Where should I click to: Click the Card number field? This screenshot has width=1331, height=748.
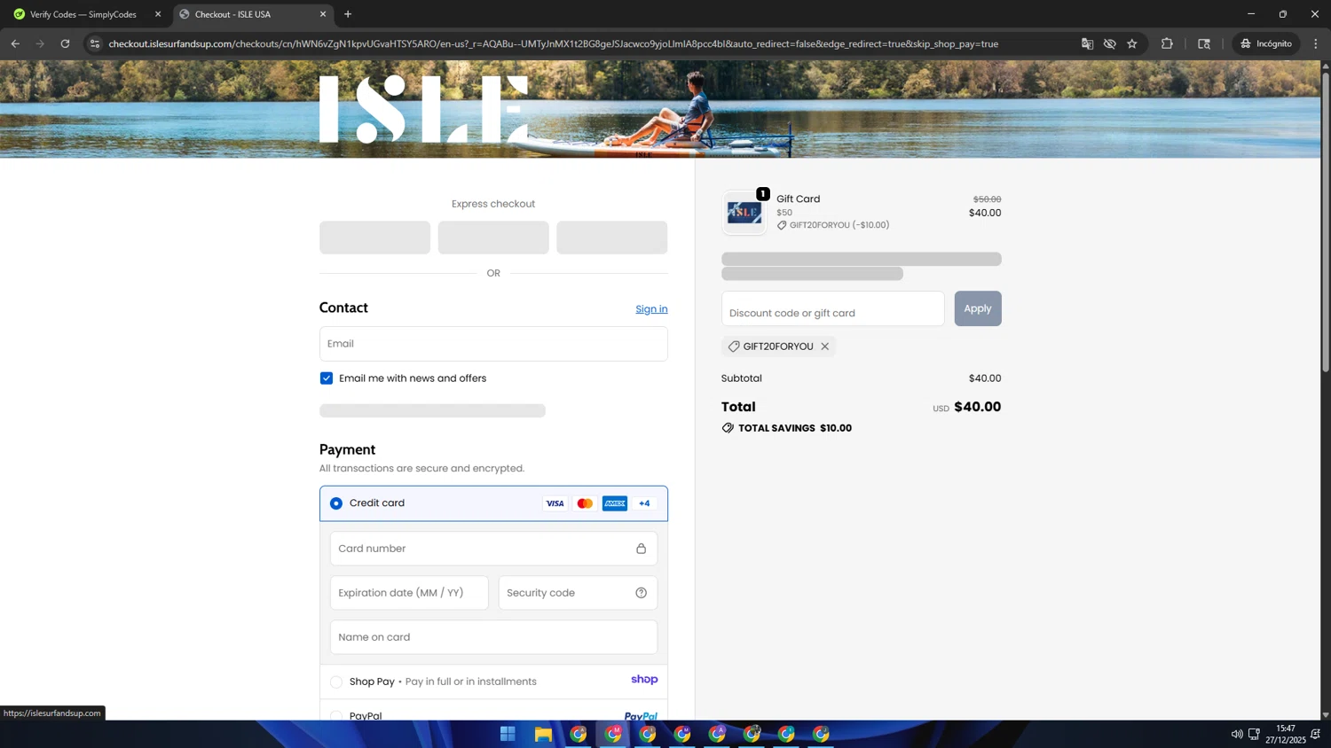coord(493,549)
